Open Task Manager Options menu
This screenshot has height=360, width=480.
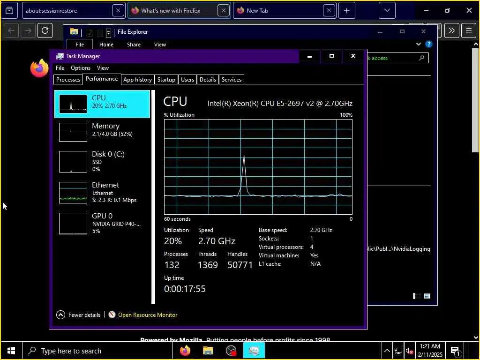click(x=81, y=68)
